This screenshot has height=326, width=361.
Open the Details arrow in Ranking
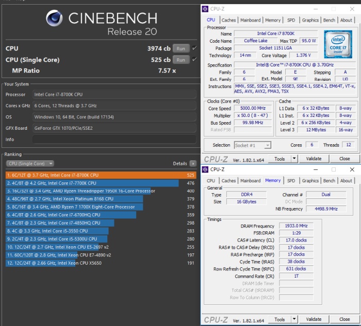pyautogui.click(x=193, y=163)
